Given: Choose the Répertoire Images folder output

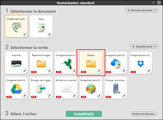Looking at the screenshot, I should pyautogui.click(x=41, y=63).
